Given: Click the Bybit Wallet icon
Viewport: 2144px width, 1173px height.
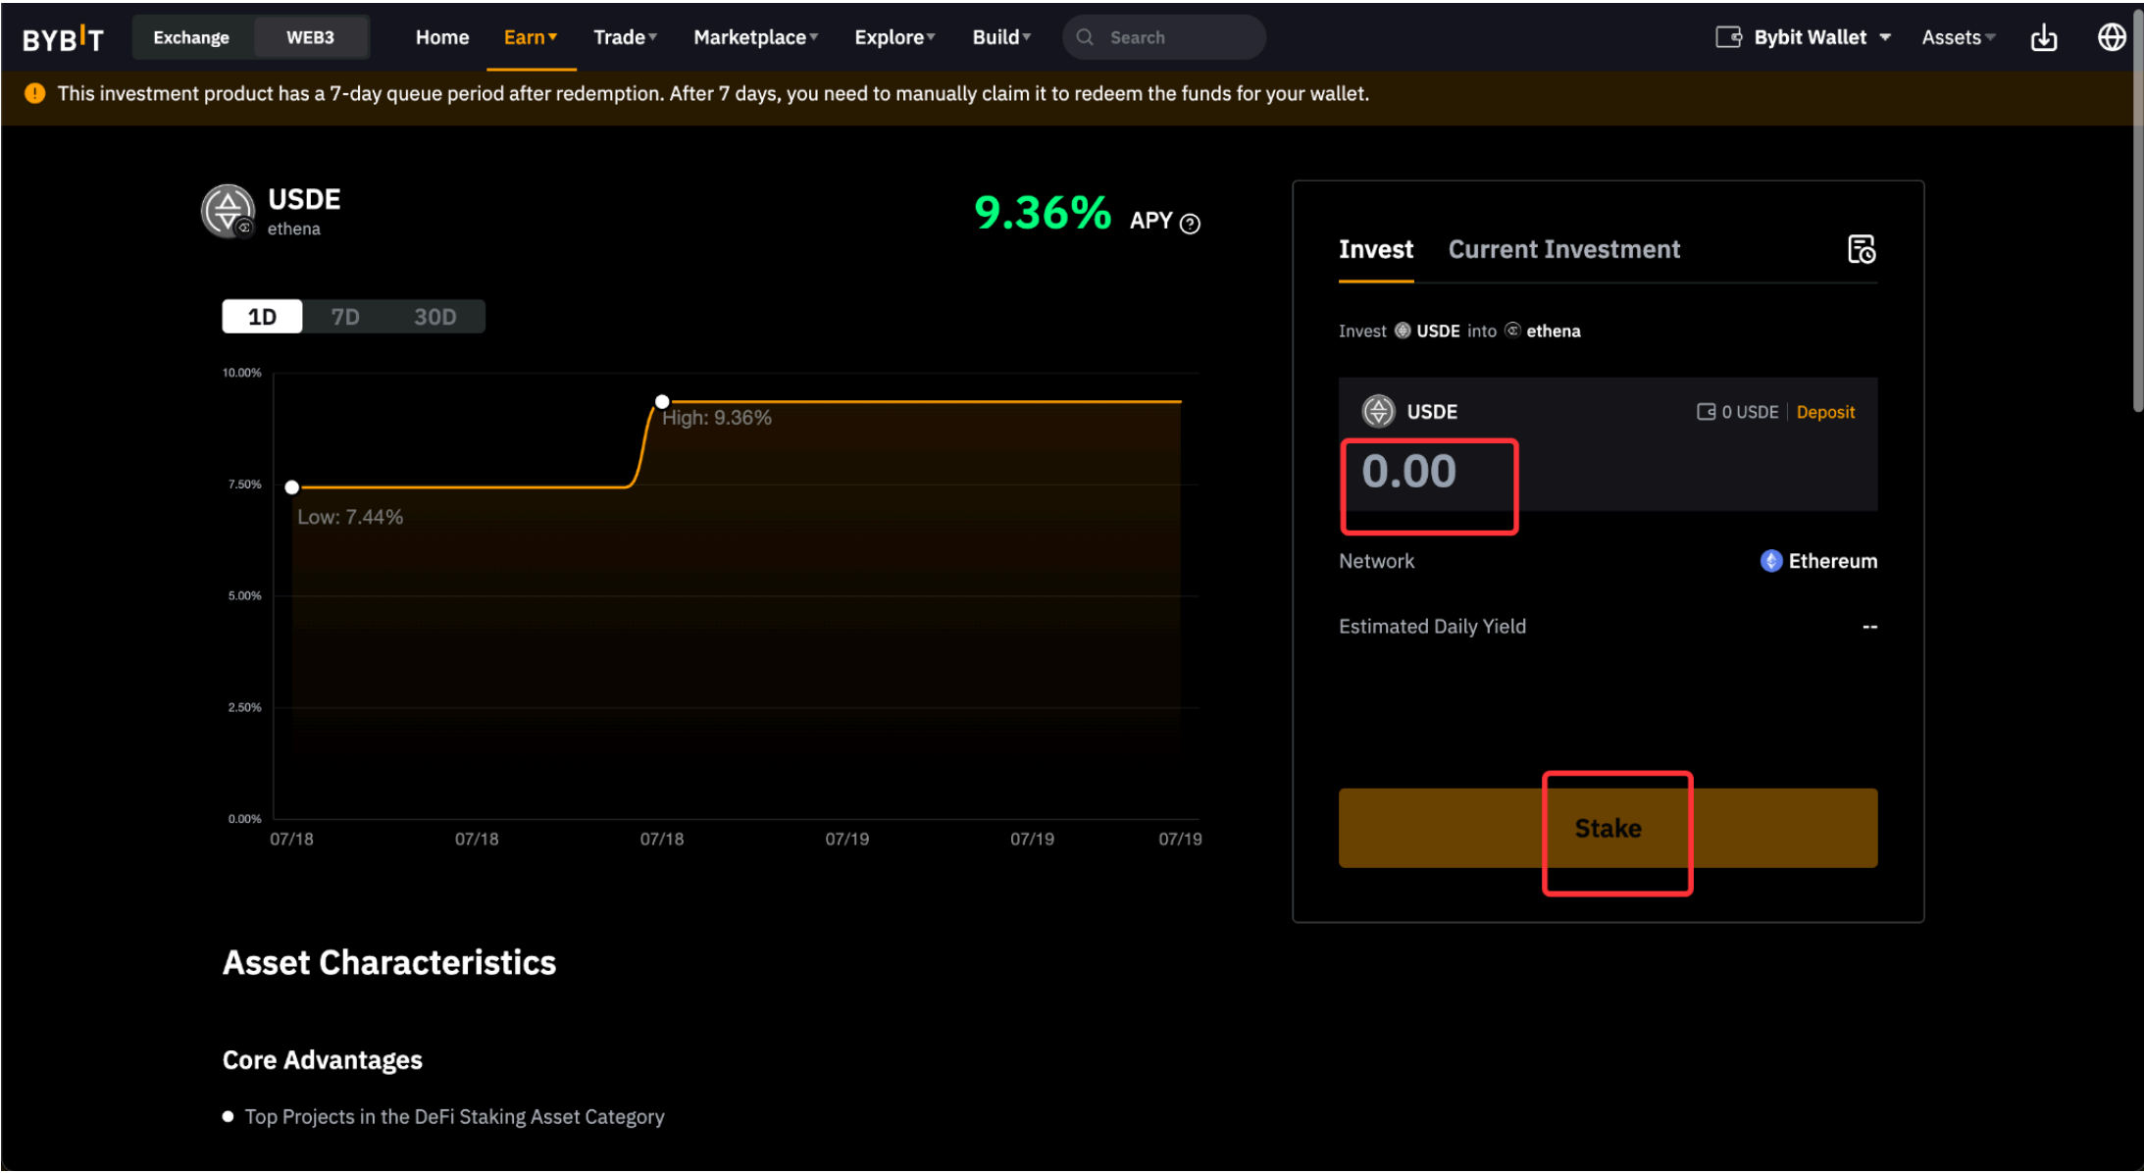Looking at the screenshot, I should tap(1728, 37).
